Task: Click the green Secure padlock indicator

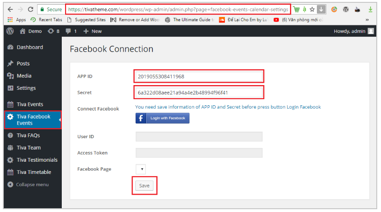Action: tap(51, 9)
